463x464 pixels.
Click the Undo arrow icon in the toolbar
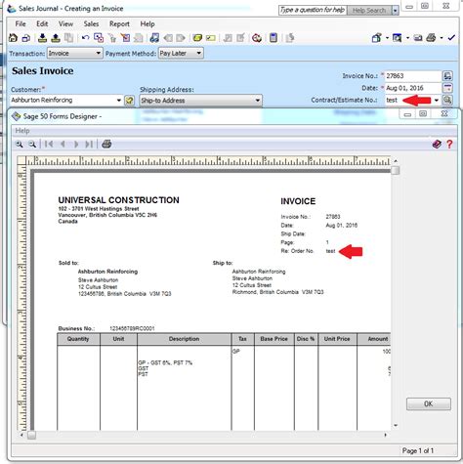pos(85,38)
